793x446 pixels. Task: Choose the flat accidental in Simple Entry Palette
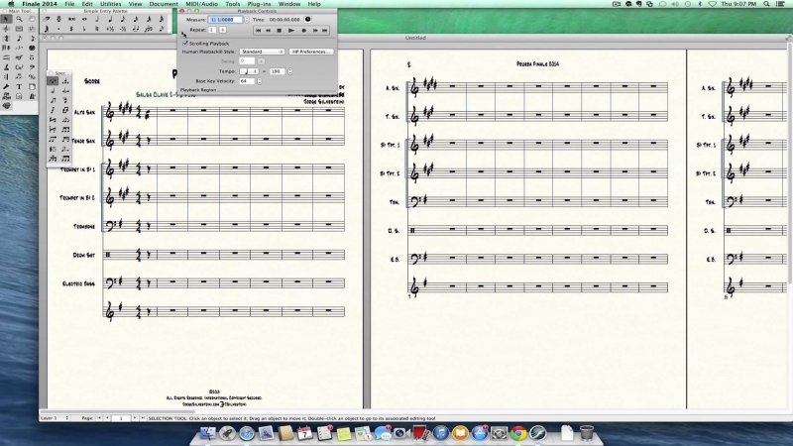point(84,29)
